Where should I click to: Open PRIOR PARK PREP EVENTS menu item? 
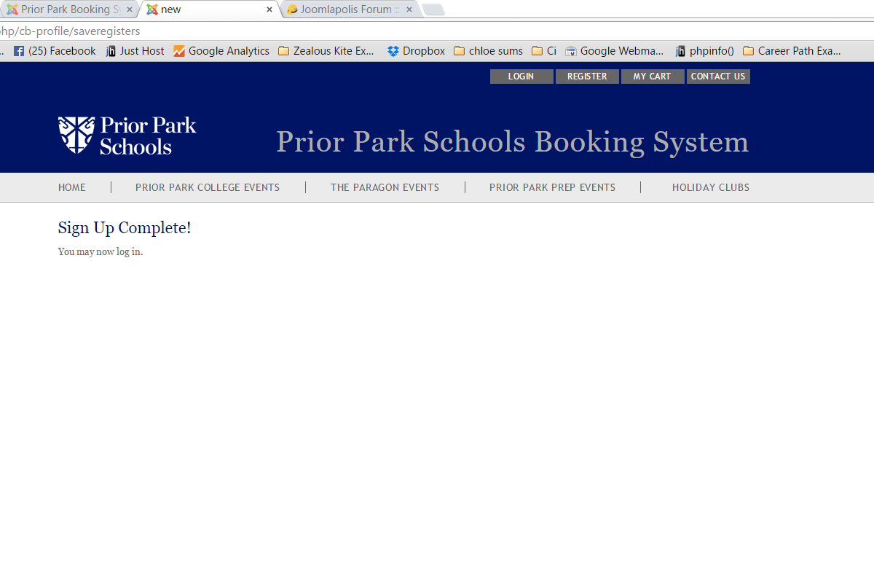click(x=553, y=187)
